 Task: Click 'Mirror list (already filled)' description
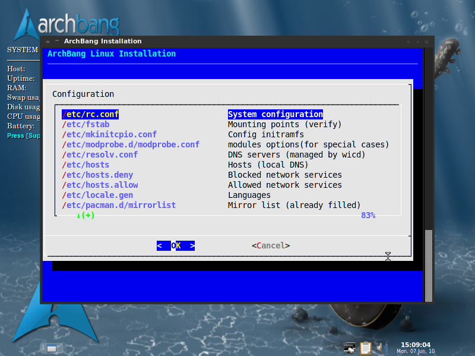294,205
